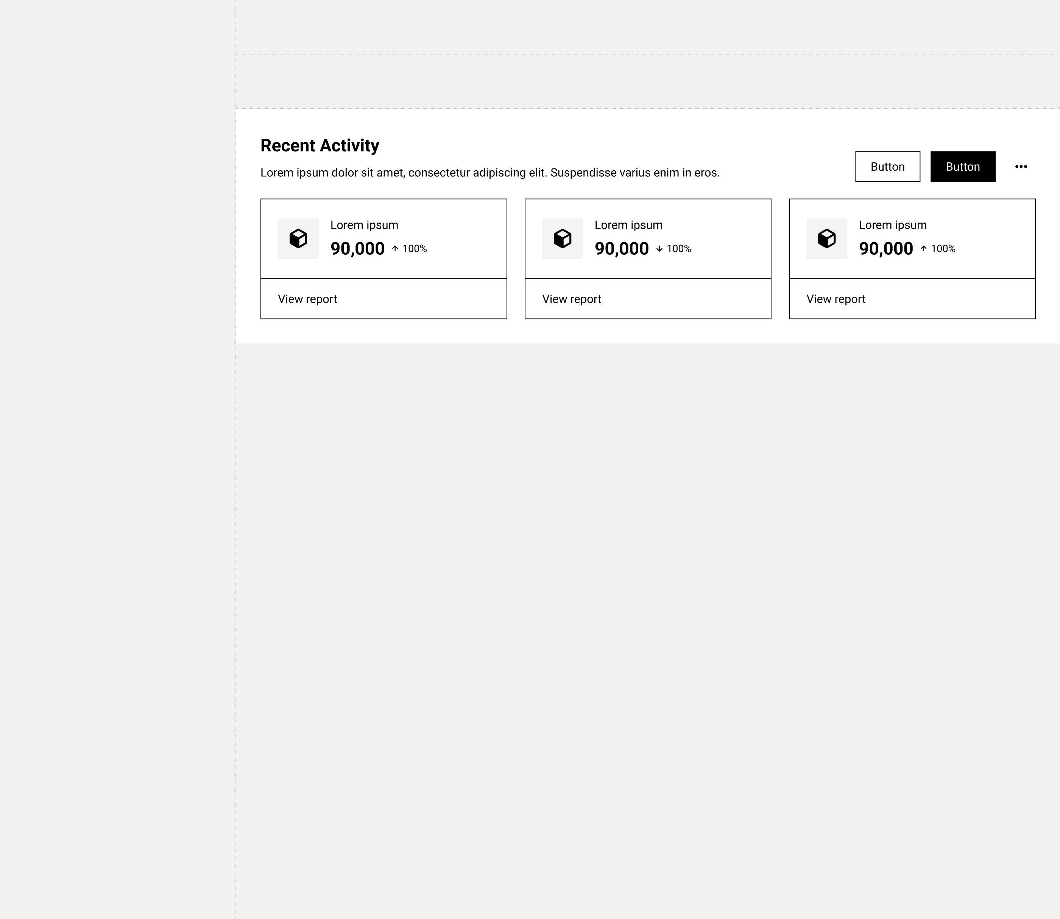1060x919 pixels.
Task: Click the Lorem ipsum label in middle card
Action: point(628,225)
